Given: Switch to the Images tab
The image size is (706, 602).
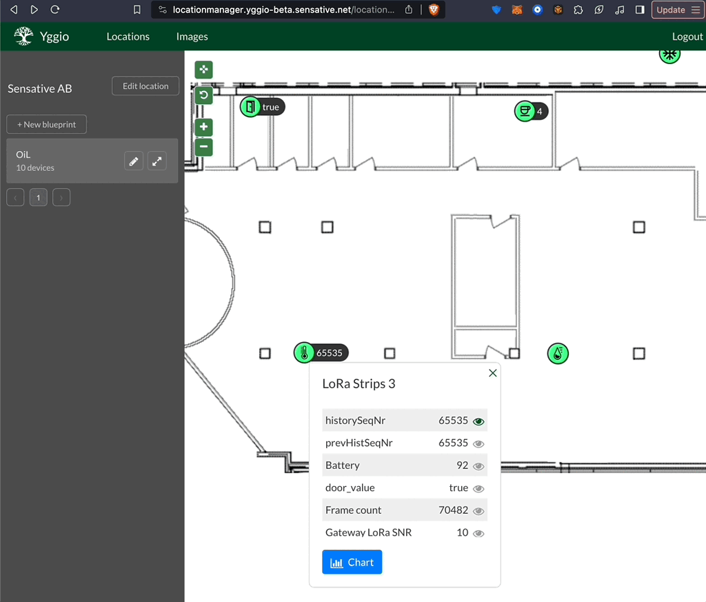Looking at the screenshot, I should tap(192, 37).
